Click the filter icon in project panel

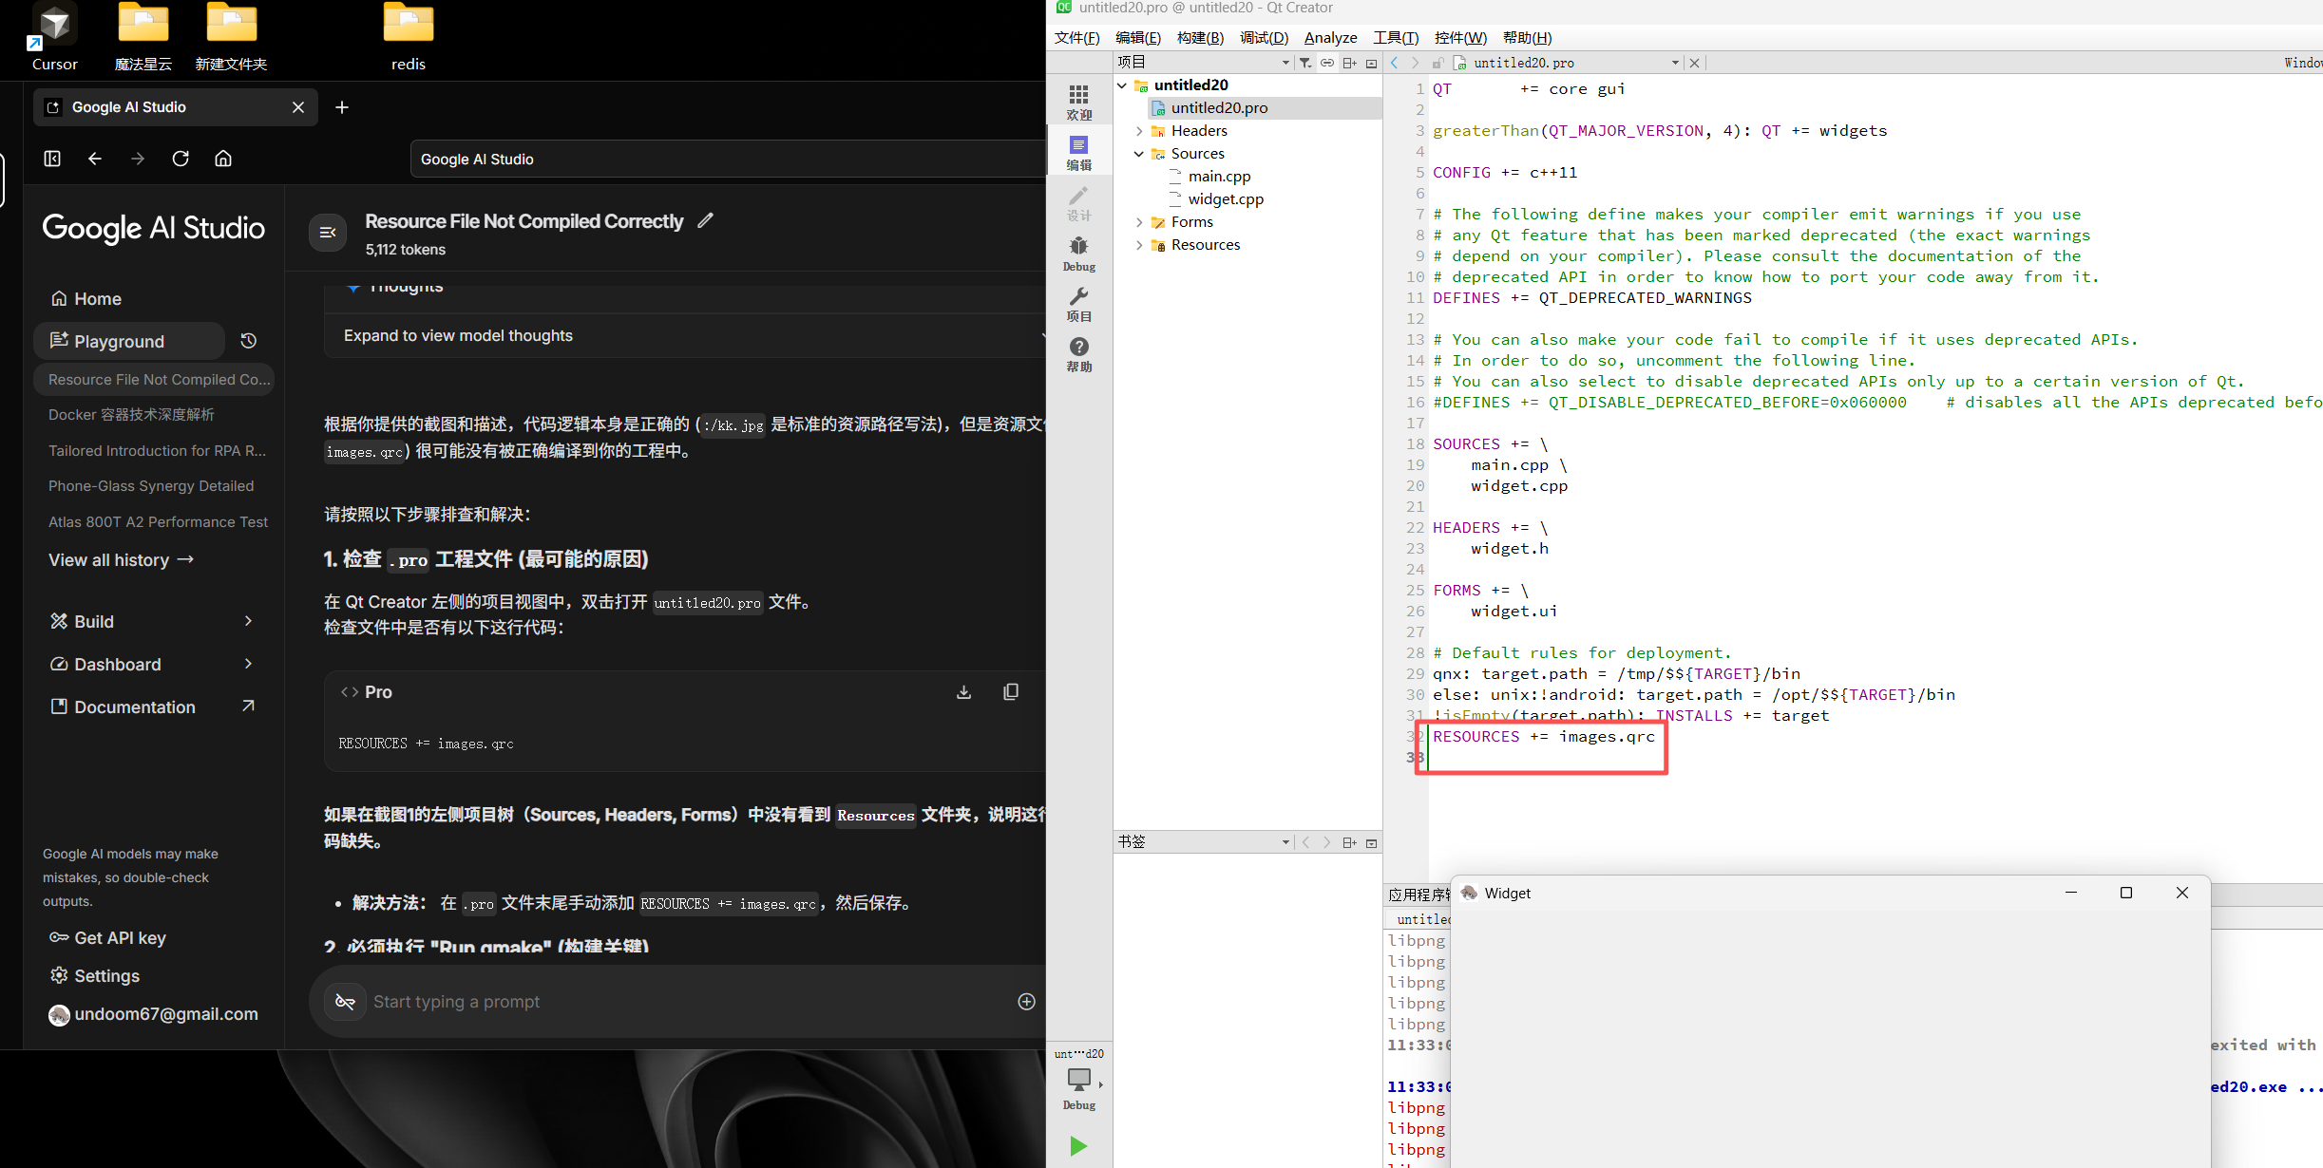pyautogui.click(x=1305, y=63)
